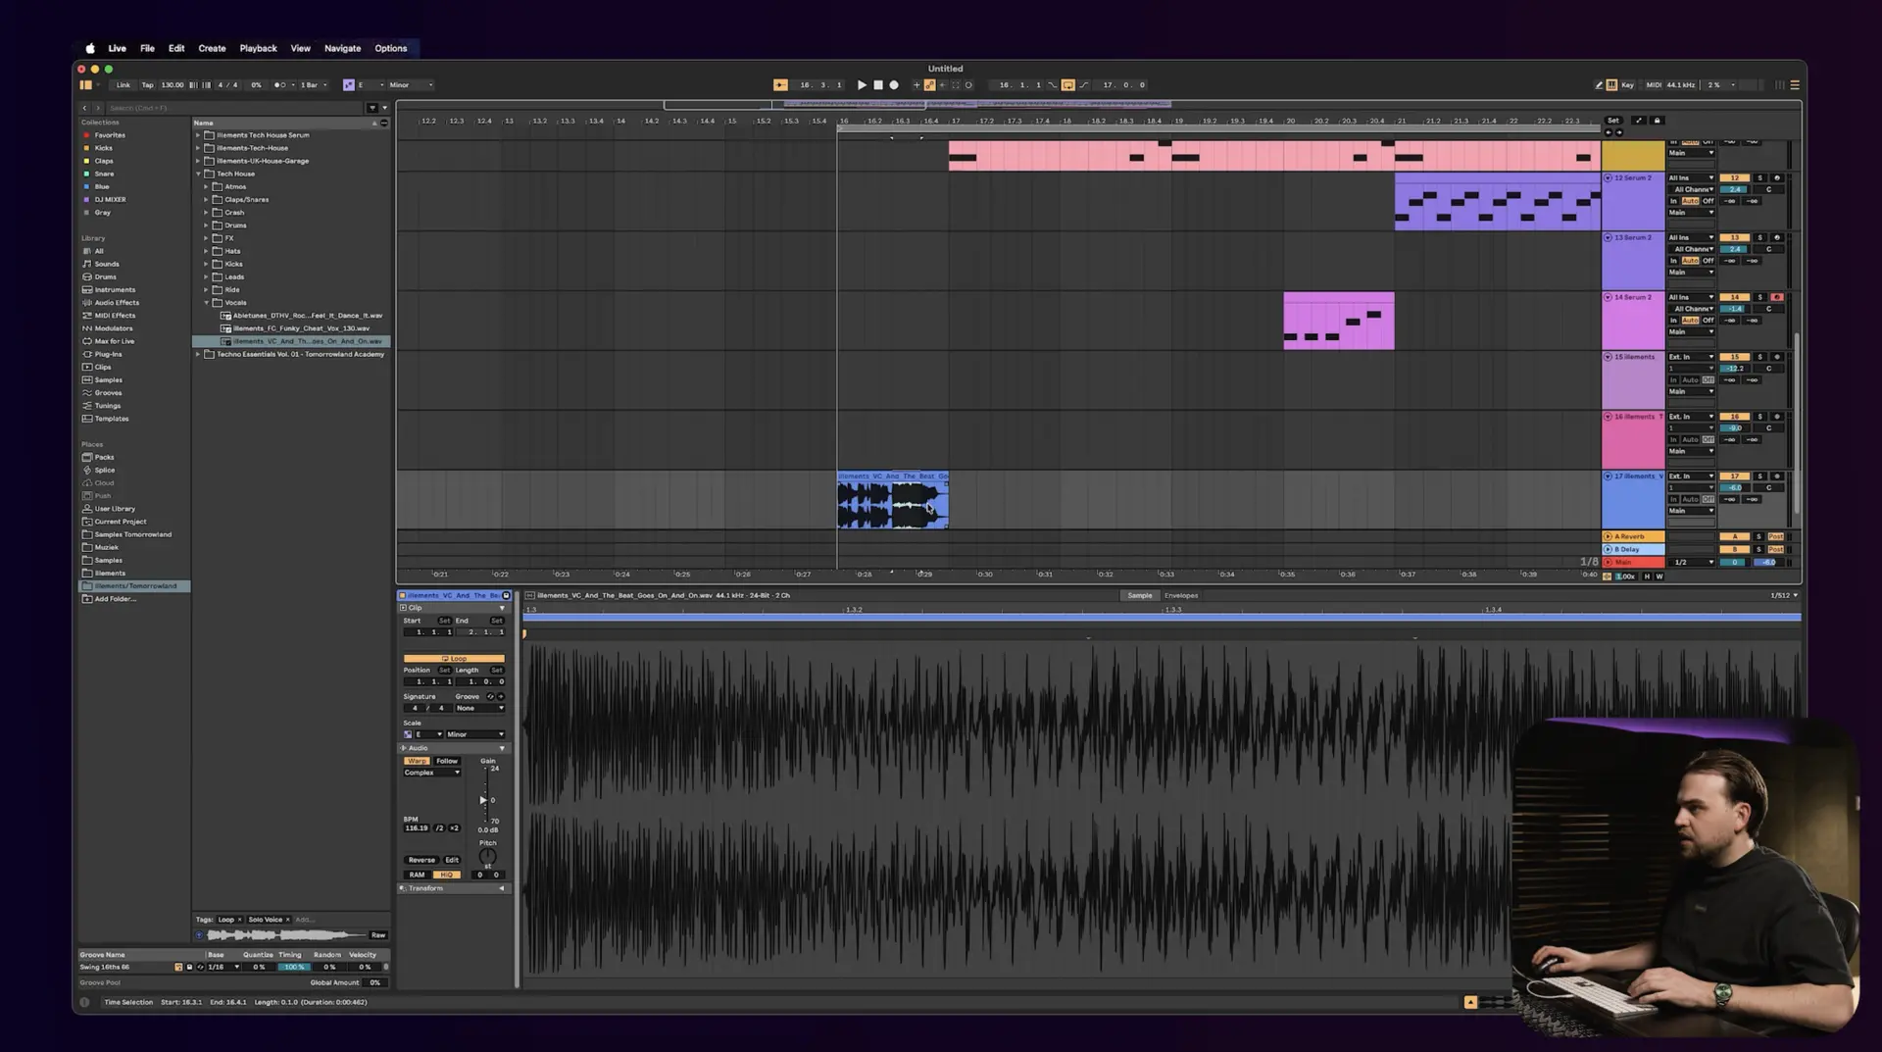Open the Playback menu

(x=258, y=48)
